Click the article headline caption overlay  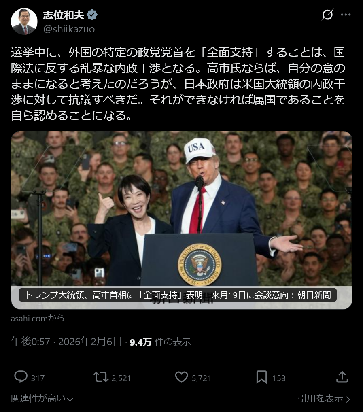[178, 295]
